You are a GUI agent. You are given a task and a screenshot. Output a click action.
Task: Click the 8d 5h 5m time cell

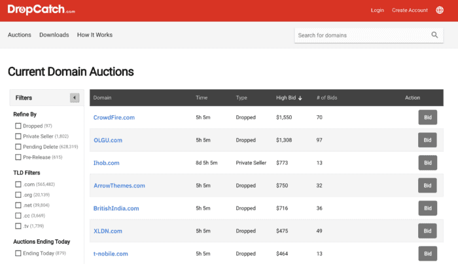pyautogui.click(x=207, y=163)
